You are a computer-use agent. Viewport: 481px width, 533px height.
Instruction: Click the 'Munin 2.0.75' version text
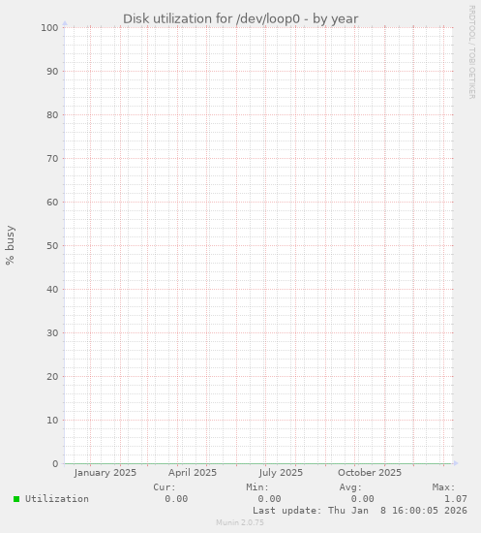pyautogui.click(x=240, y=522)
